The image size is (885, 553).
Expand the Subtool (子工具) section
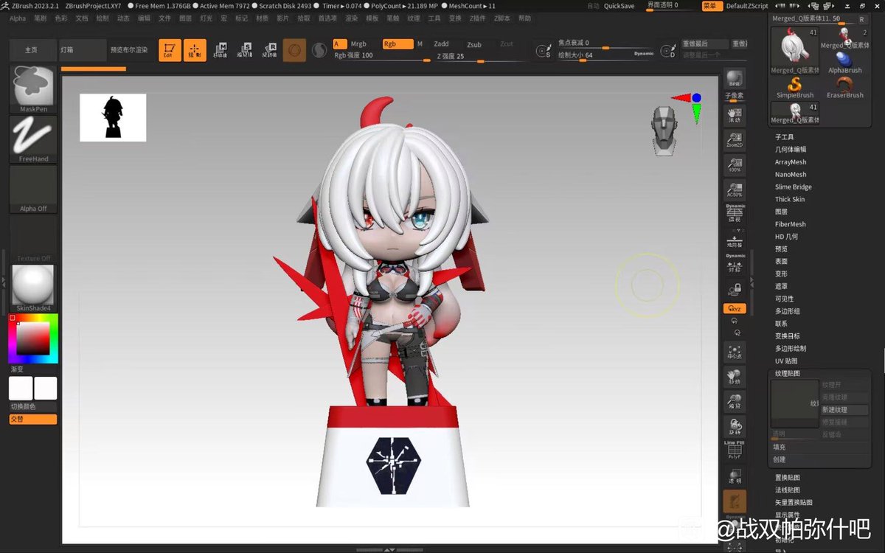(x=785, y=137)
